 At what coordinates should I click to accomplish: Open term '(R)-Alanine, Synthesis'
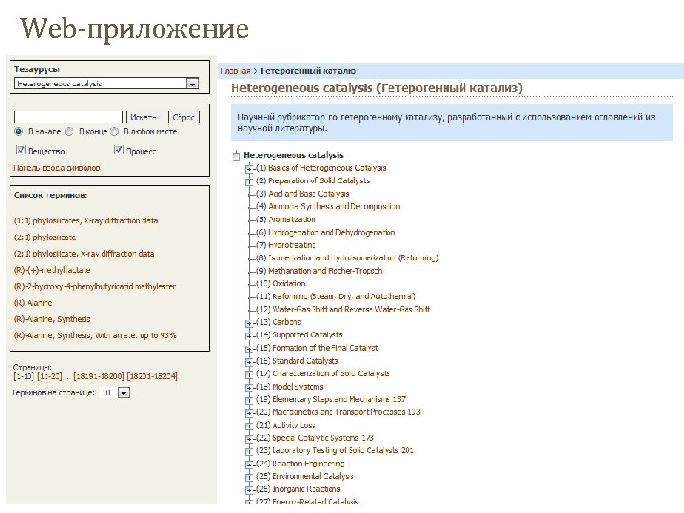click(x=52, y=319)
